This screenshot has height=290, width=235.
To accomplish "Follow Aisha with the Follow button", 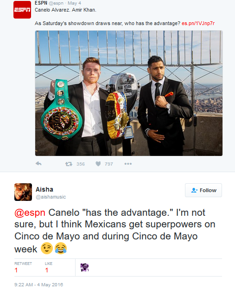I will click(203, 190).
